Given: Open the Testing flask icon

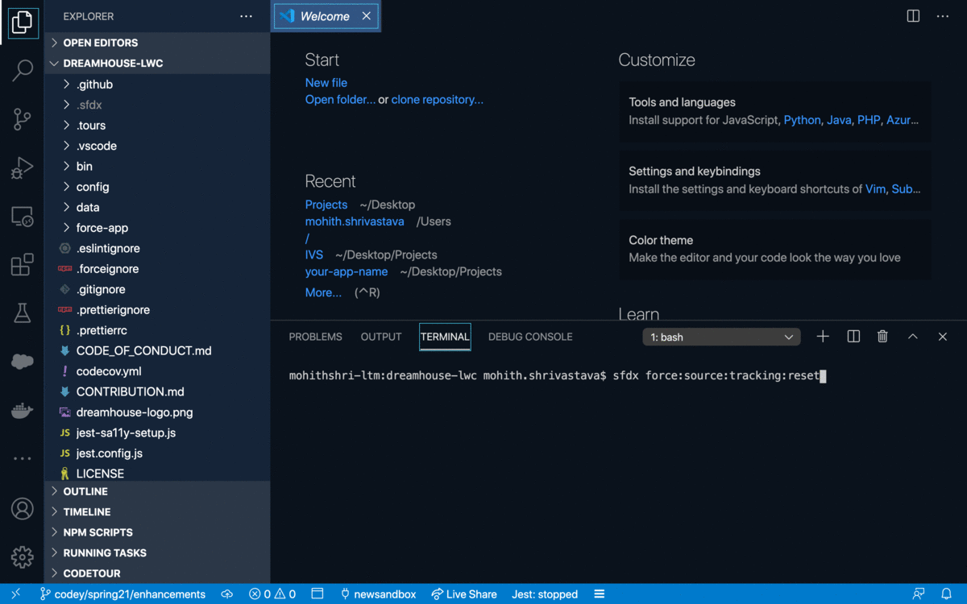Looking at the screenshot, I should (x=23, y=313).
